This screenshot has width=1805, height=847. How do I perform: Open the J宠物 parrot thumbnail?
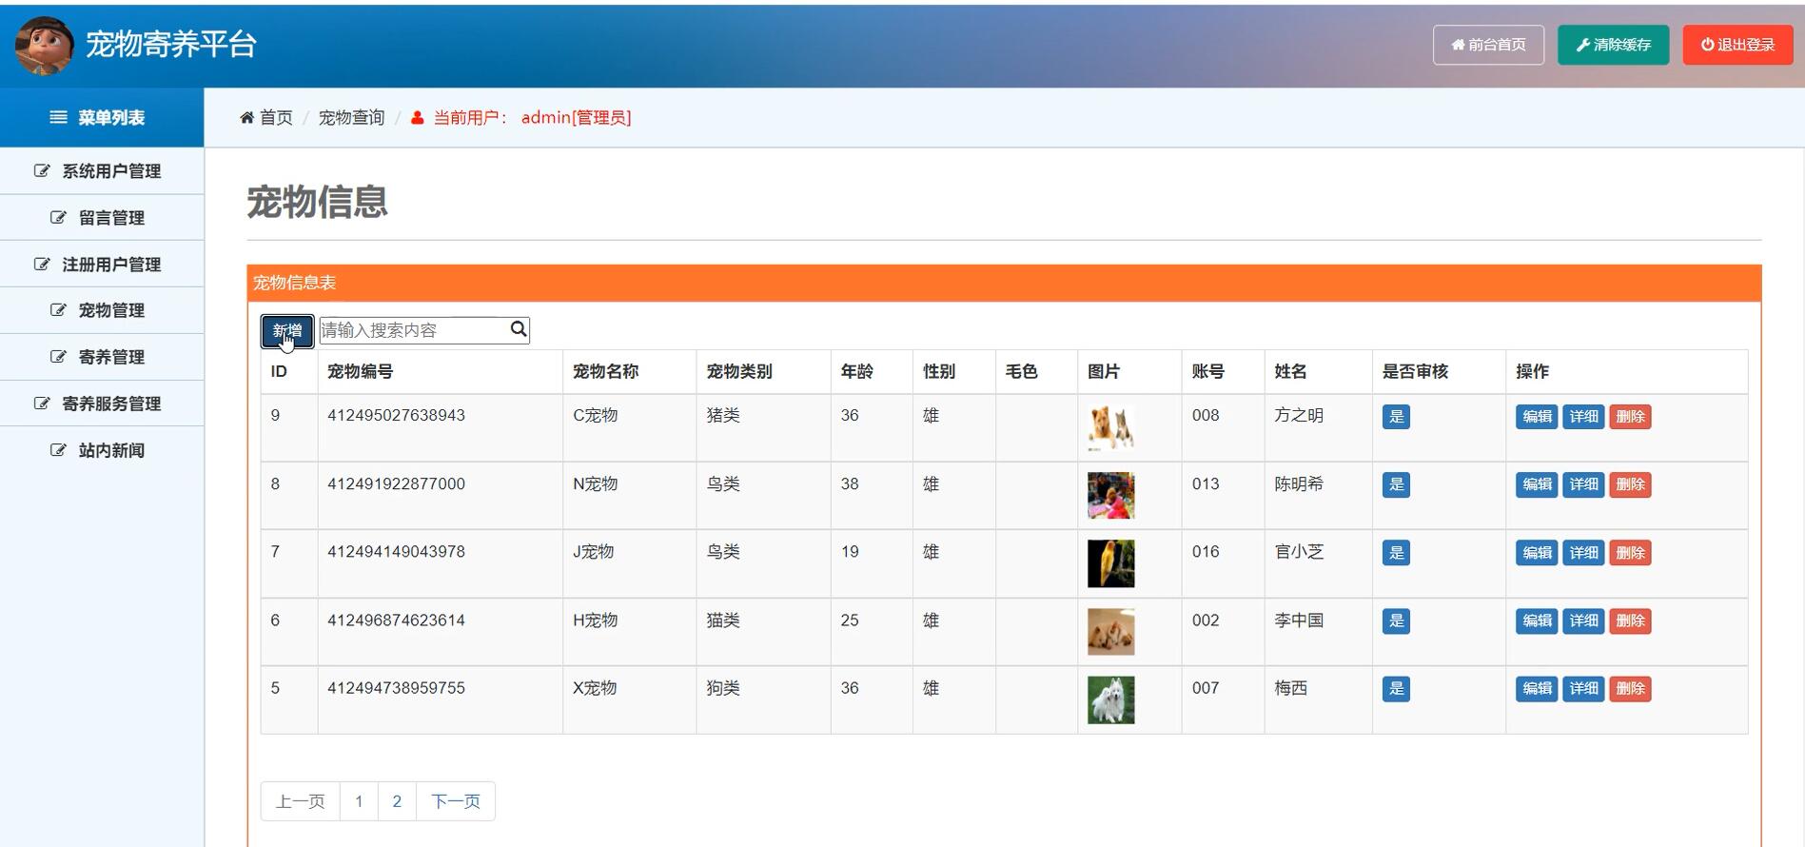(x=1111, y=563)
